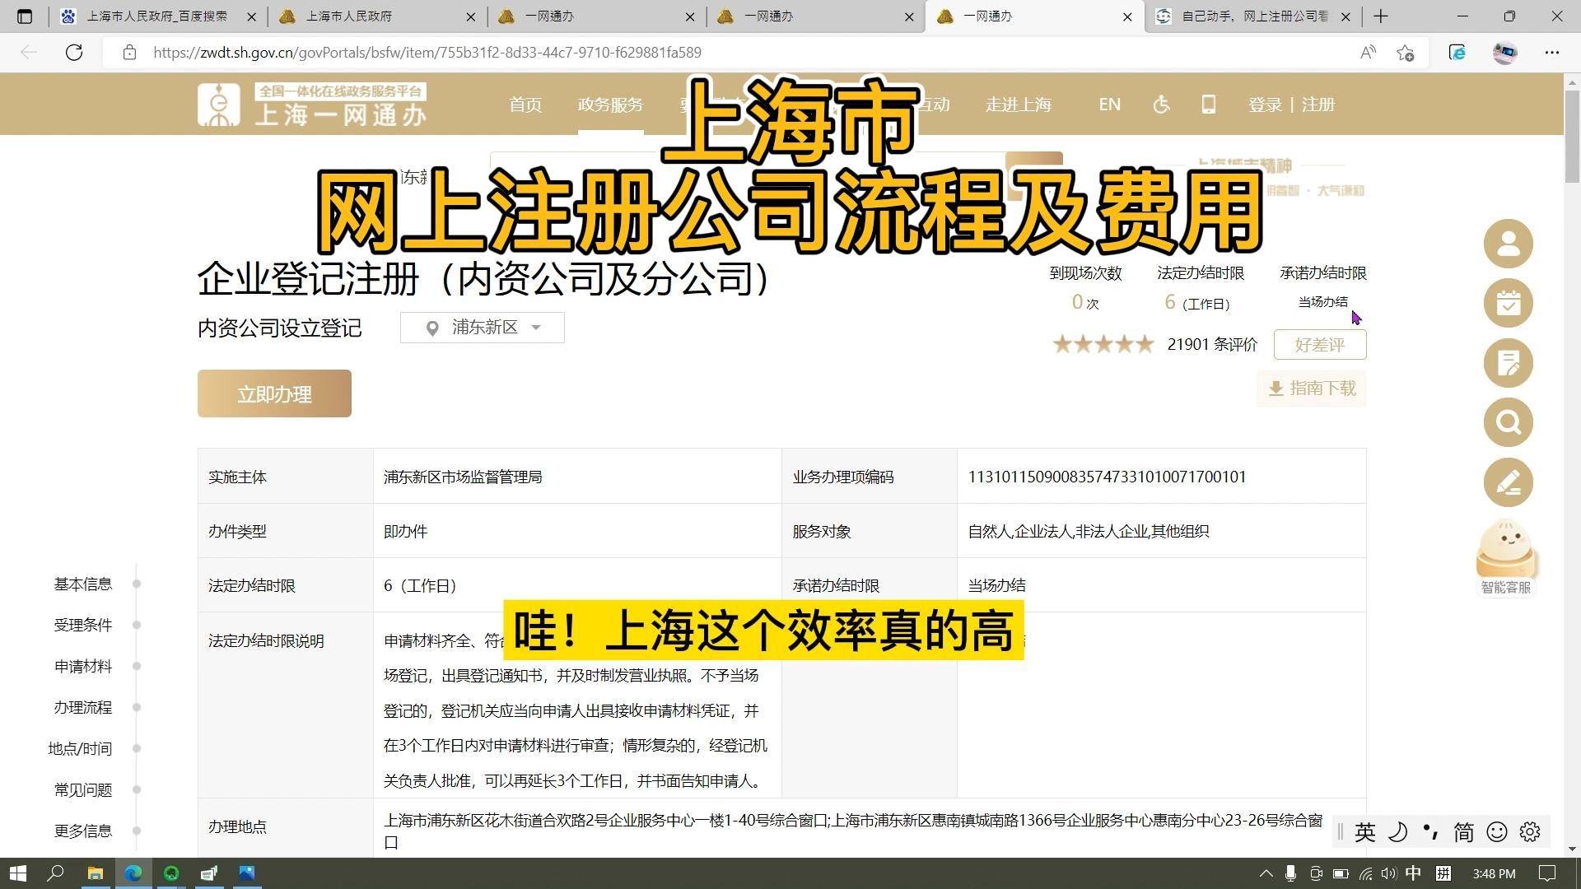Switch to 上海市人民政府_百度搜索 tab
Viewport: 1581px width, 889px height.
(158, 16)
